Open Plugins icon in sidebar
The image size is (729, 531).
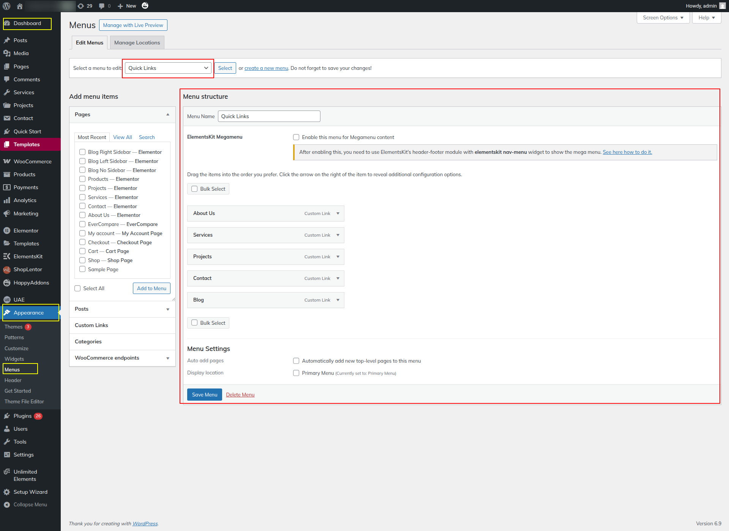click(7, 416)
